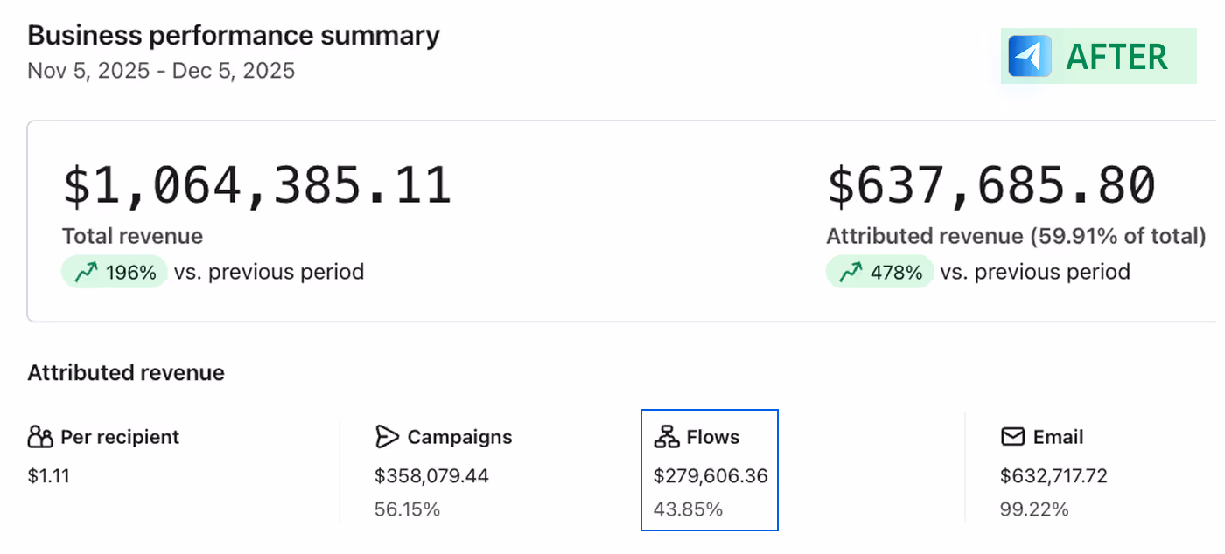The image size is (1225, 554).
Task: Select the highlighted Flows metric card
Action: point(709,469)
